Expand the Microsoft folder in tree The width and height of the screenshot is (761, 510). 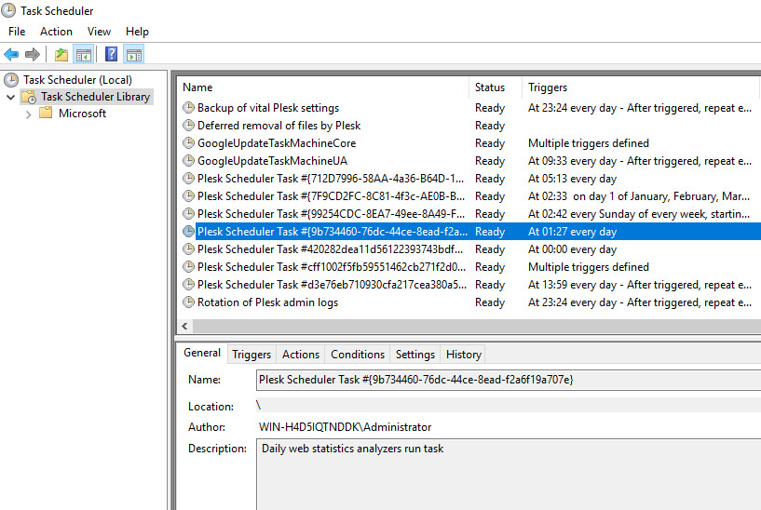29,114
